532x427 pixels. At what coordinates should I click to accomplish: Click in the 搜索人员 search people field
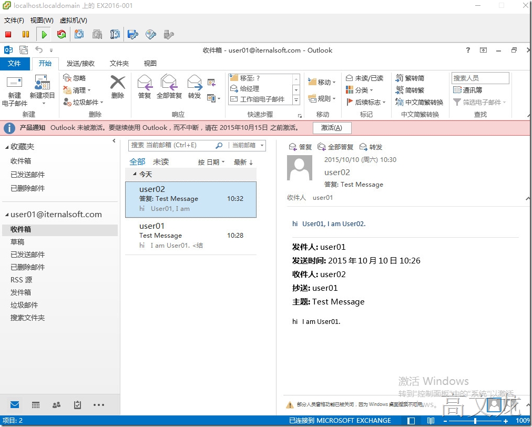pos(480,78)
